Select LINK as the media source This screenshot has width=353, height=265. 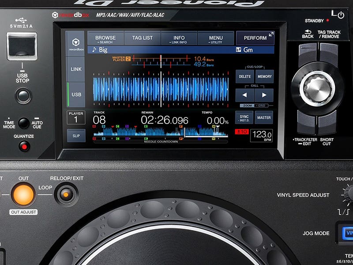pyautogui.click(x=76, y=69)
